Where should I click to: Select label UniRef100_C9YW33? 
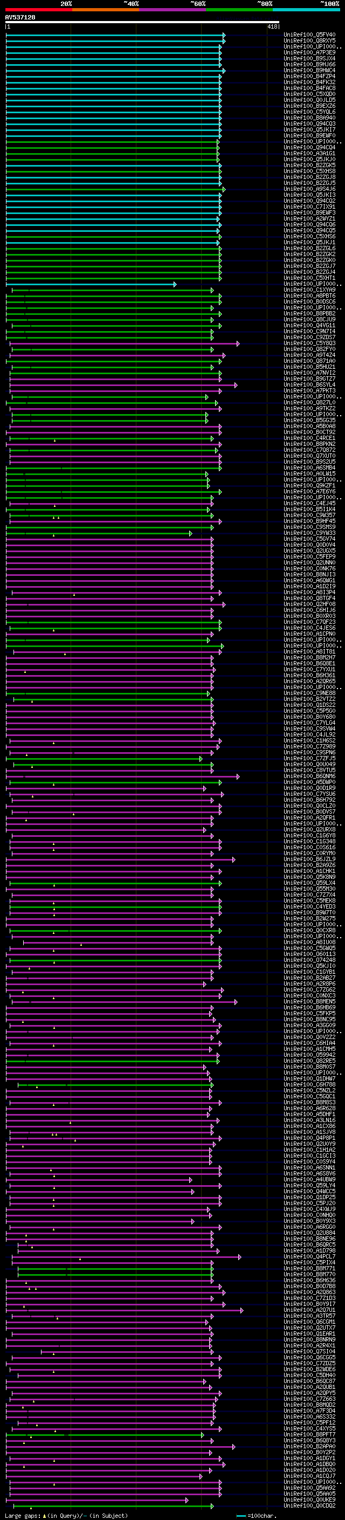click(x=309, y=533)
